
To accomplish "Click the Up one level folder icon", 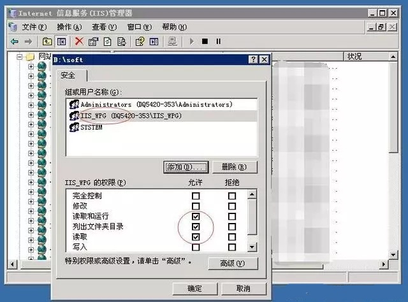I will click(x=47, y=41).
